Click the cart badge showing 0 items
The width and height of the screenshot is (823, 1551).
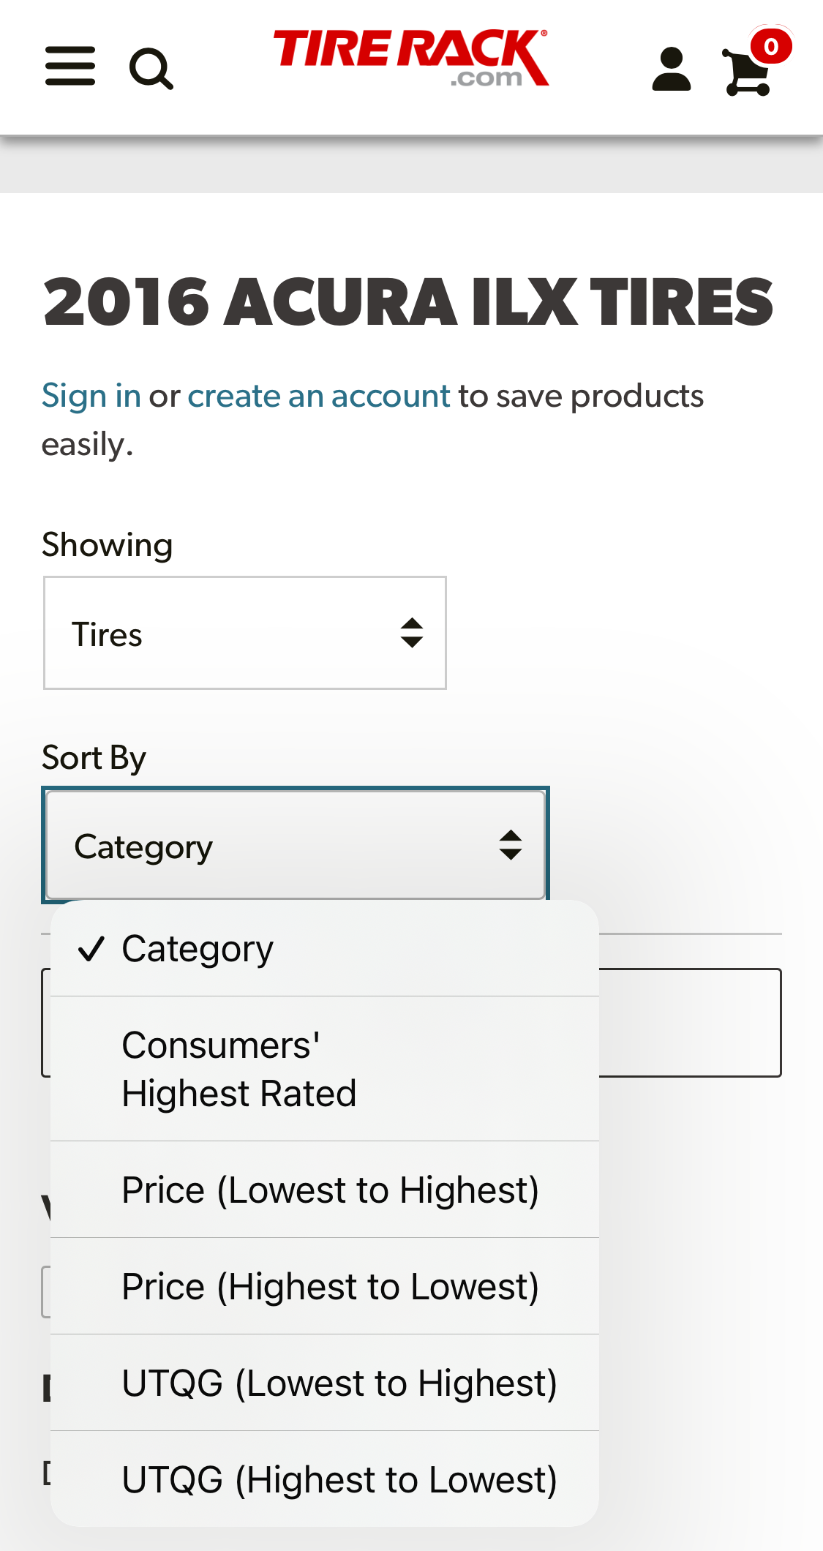point(772,45)
